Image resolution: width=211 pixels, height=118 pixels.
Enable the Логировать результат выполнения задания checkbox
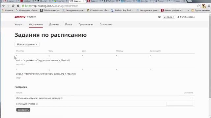[x=192, y=98]
